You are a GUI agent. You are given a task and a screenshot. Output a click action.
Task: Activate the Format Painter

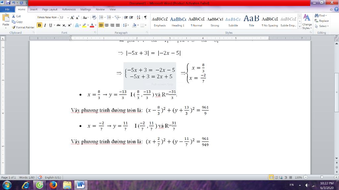pos(23,27)
